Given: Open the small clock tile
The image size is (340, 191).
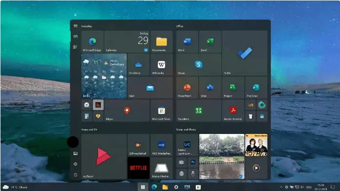Looking at the screenshot, I should pyautogui.click(x=87, y=105).
